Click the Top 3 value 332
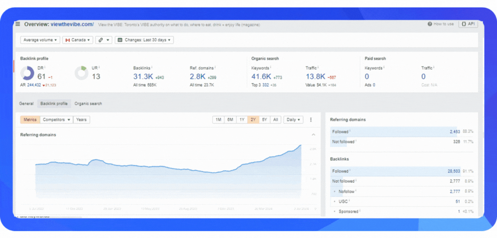Viewport: 497px width, 238px height. pos(266,85)
